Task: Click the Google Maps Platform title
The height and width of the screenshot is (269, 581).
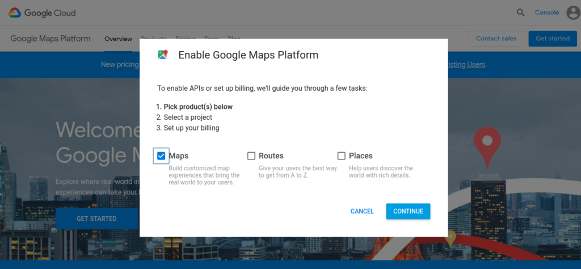Action: tap(50, 39)
